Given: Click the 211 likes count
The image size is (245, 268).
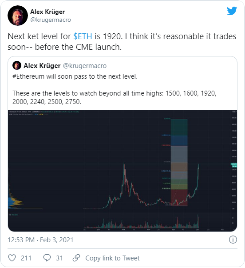Looking at the screenshot, I should point(26,258).
